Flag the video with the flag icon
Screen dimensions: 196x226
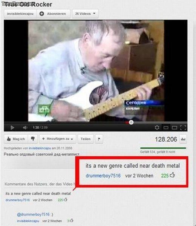[x=99, y=139]
